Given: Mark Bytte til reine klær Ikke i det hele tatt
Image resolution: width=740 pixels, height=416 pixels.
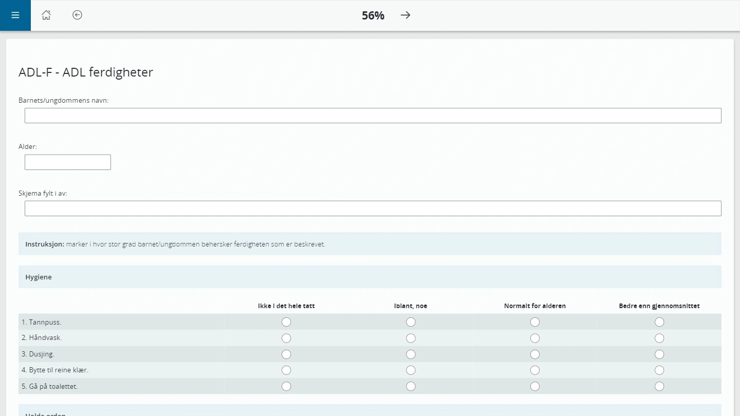Looking at the screenshot, I should (286, 370).
